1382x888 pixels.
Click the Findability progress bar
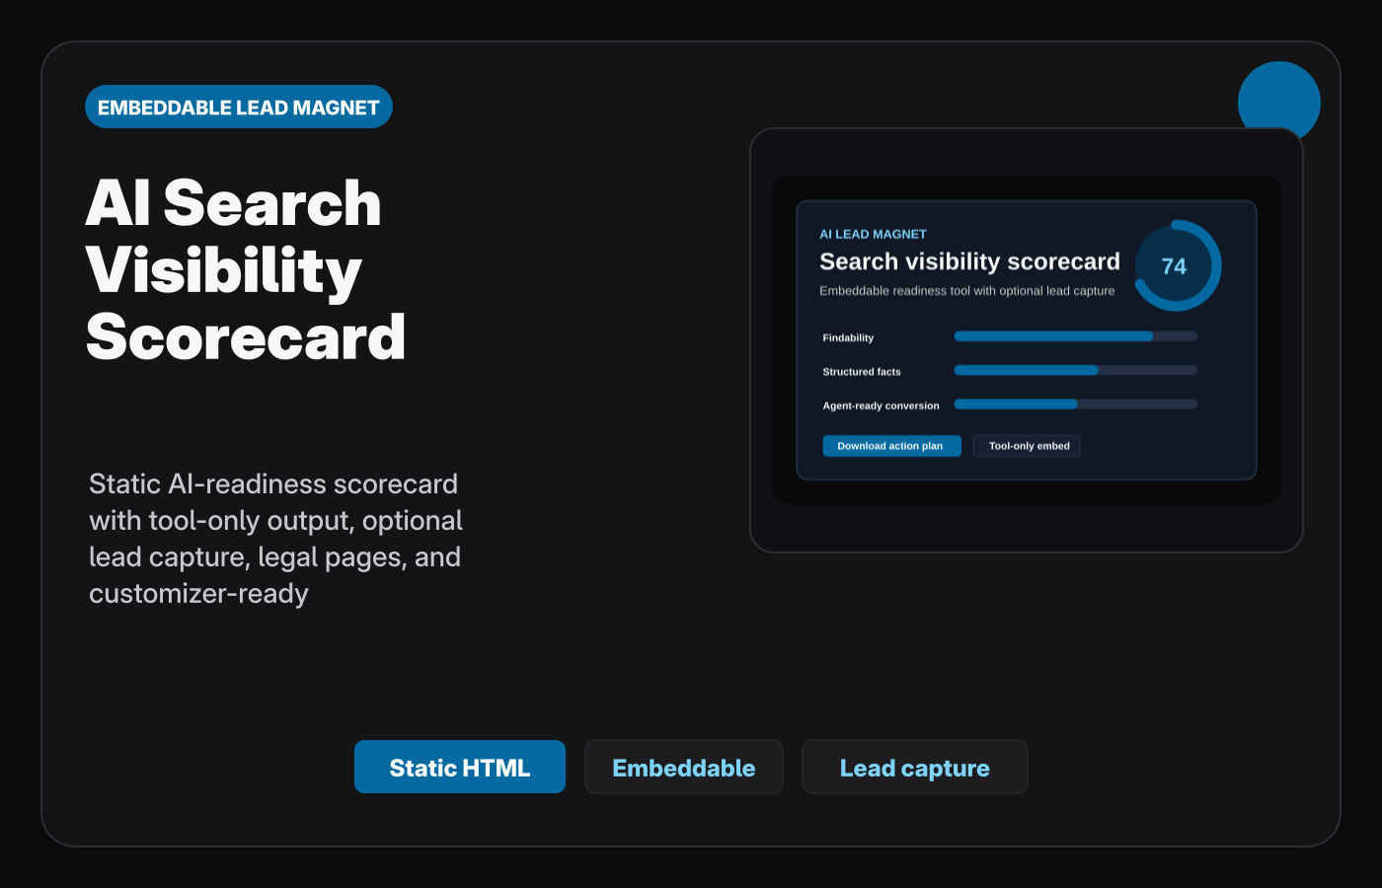coord(1075,336)
